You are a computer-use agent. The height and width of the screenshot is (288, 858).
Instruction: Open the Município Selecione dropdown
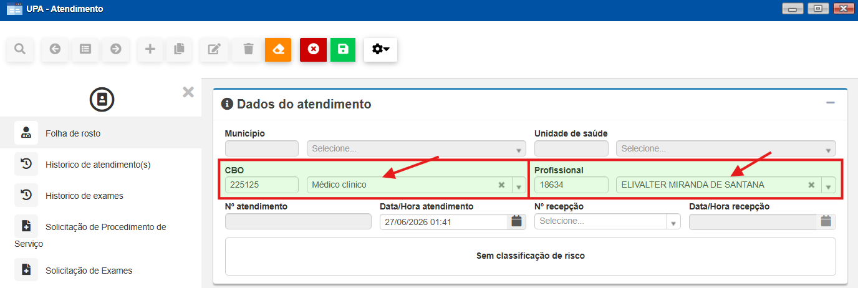417,148
